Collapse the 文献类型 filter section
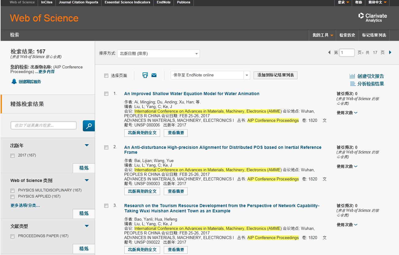This screenshot has width=399, height=255. click(87, 226)
